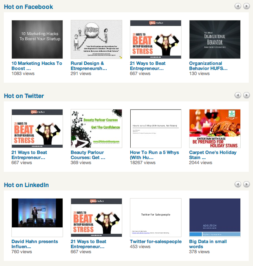Click the '18267 views' text

tap(143, 162)
